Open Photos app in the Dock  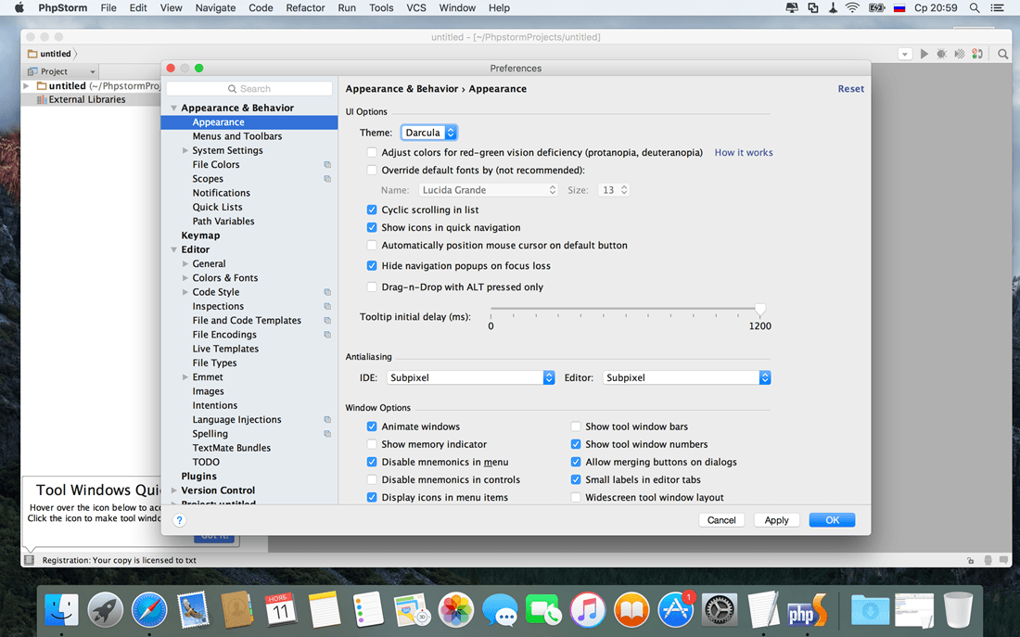tap(456, 610)
